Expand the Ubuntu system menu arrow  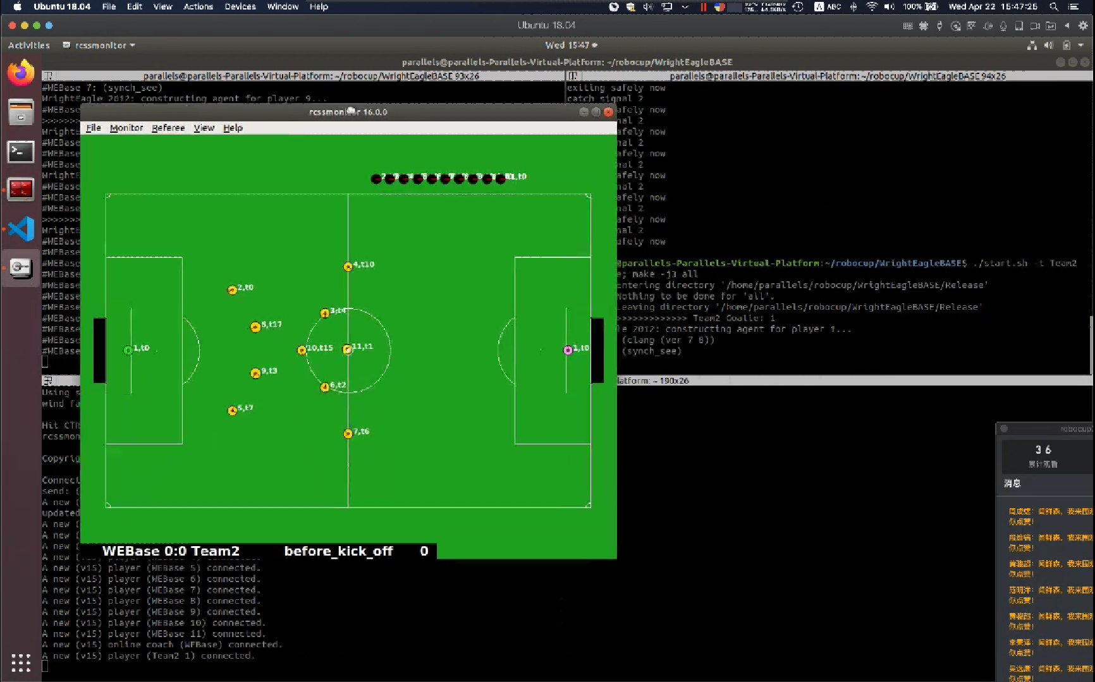click(1080, 46)
